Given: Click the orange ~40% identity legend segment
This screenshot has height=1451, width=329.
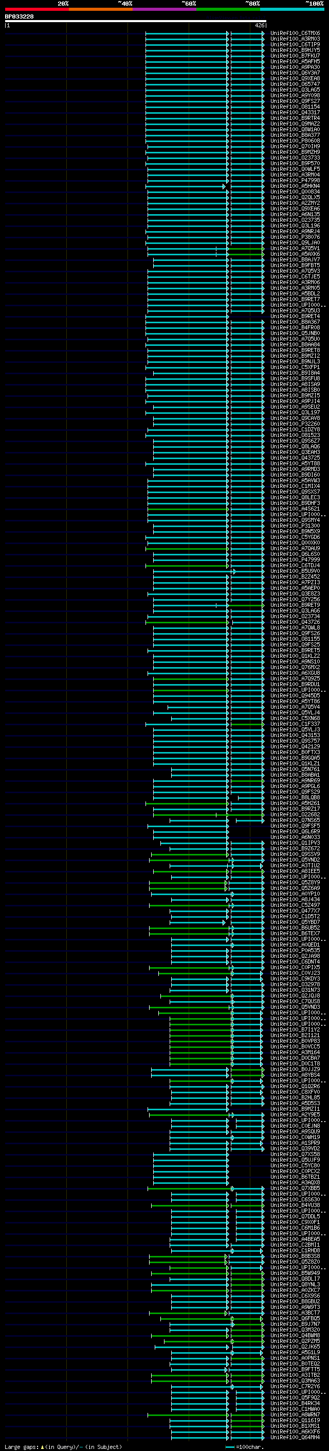Looking at the screenshot, I should (101, 10).
